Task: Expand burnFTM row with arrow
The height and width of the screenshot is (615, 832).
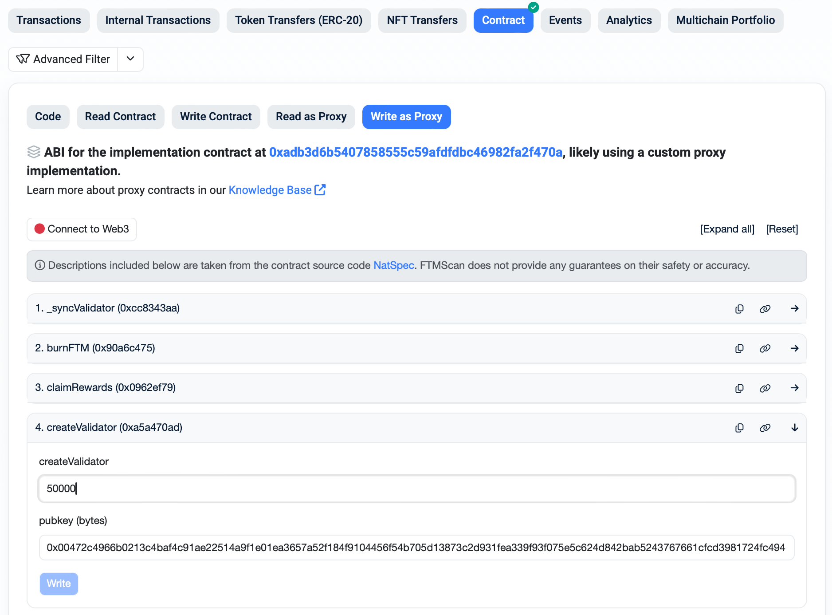Action: point(795,348)
